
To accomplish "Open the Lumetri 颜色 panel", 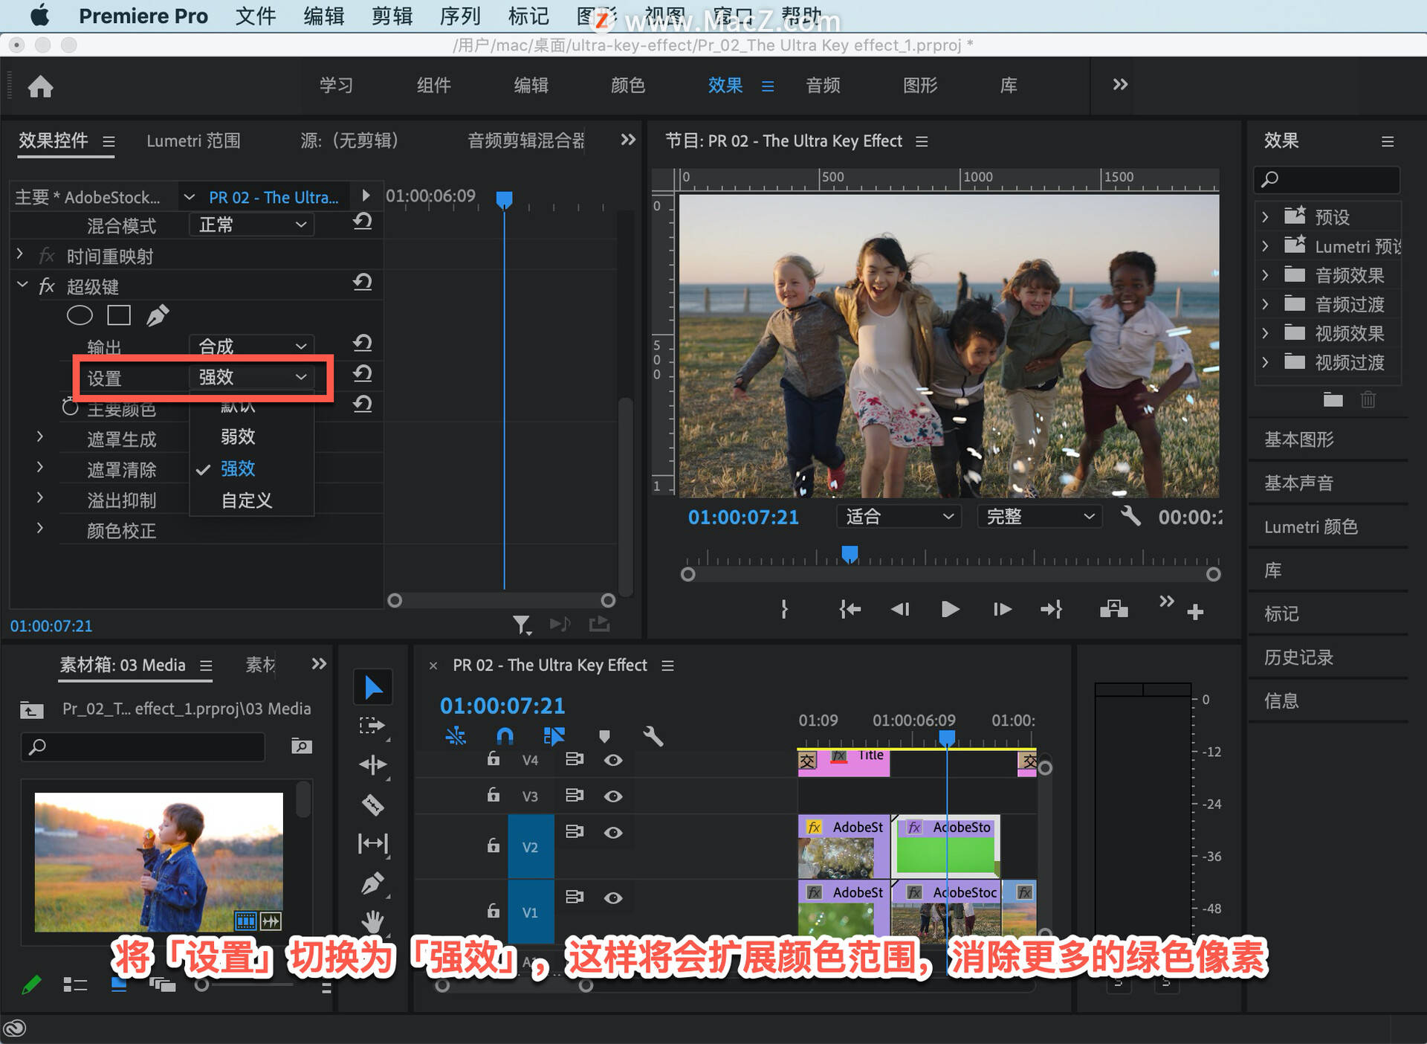I will [x=1311, y=527].
